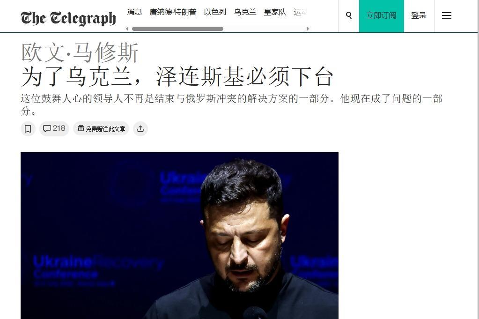
Task: Click the 登录 login link
Action: pos(419,15)
